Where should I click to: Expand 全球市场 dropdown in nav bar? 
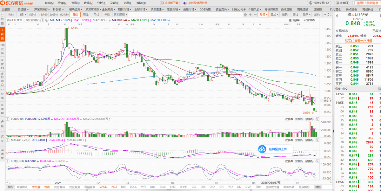pos(141,9)
